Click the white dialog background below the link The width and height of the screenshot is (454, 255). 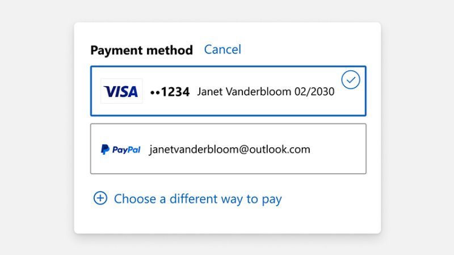[x=228, y=221]
